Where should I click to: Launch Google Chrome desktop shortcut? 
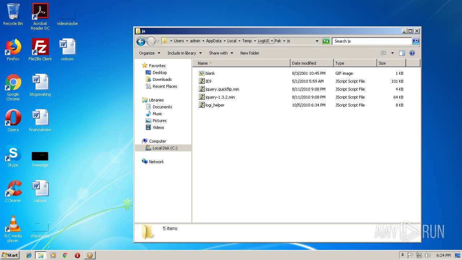point(13,87)
